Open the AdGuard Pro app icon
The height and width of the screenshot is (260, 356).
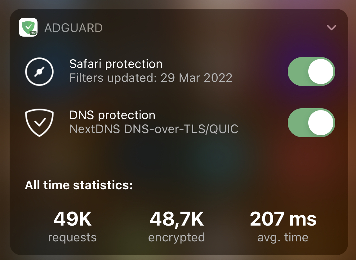click(x=28, y=27)
